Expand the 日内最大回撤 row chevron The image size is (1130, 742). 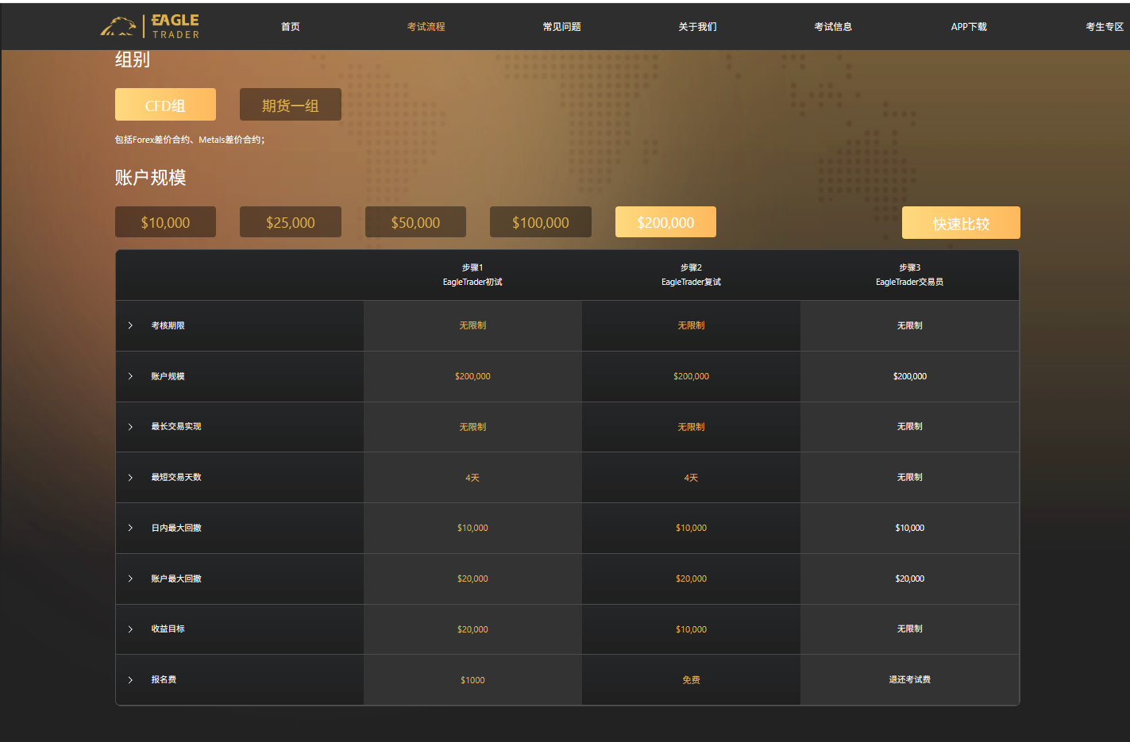point(130,528)
